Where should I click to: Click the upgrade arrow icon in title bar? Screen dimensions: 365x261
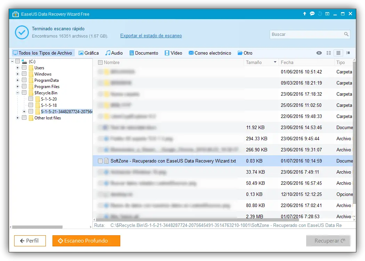pyautogui.click(x=305, y=14)
